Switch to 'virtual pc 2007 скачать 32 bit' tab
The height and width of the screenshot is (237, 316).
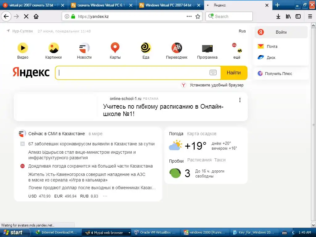[x=34, y=5]
